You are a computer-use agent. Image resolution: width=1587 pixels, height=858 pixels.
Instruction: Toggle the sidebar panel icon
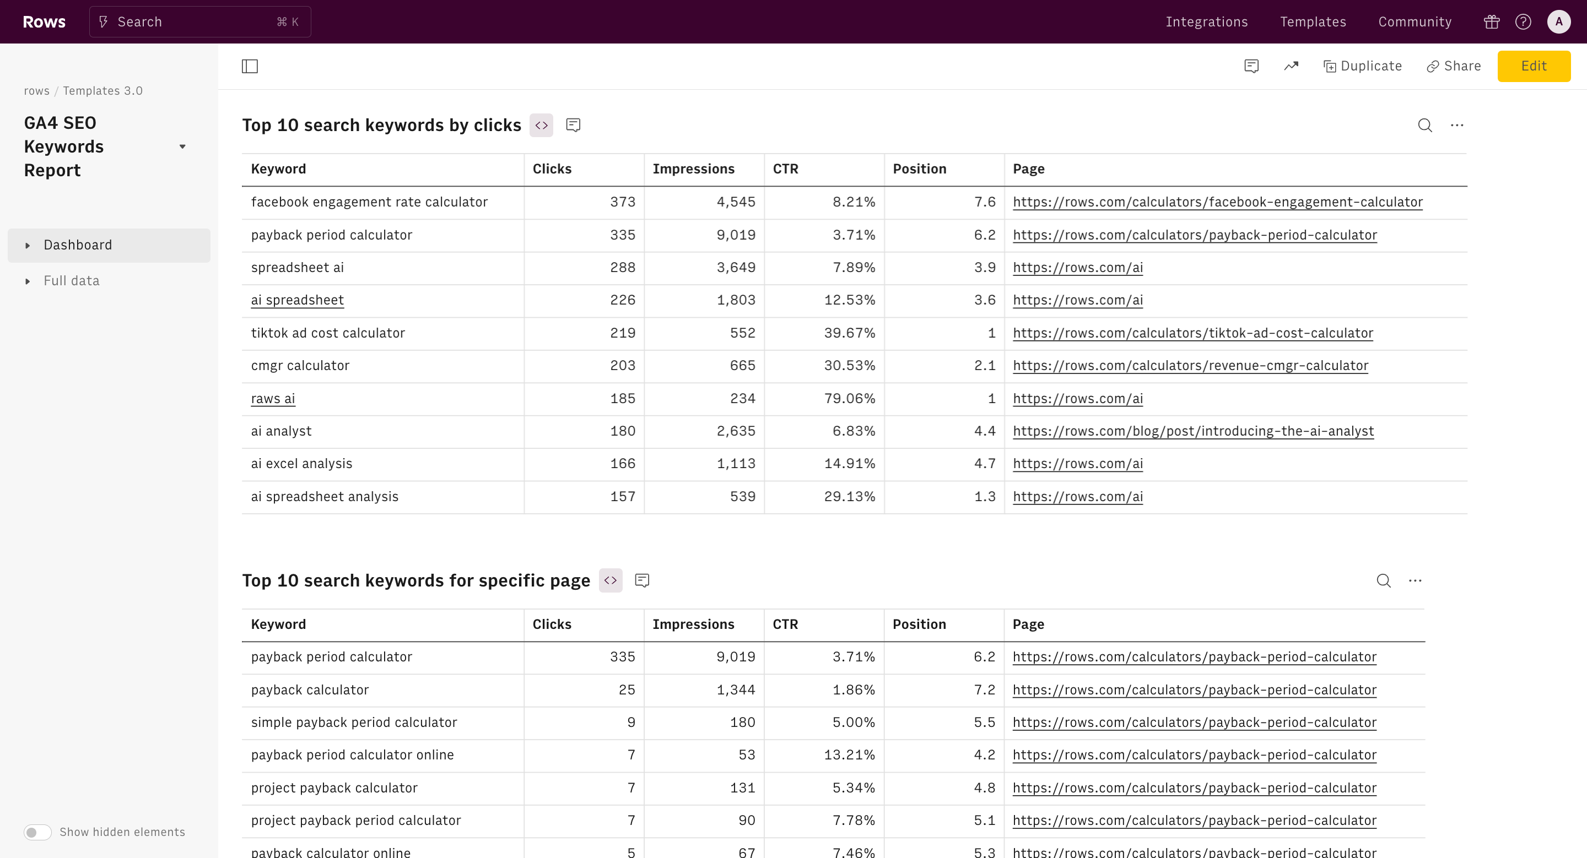point(250,66)
